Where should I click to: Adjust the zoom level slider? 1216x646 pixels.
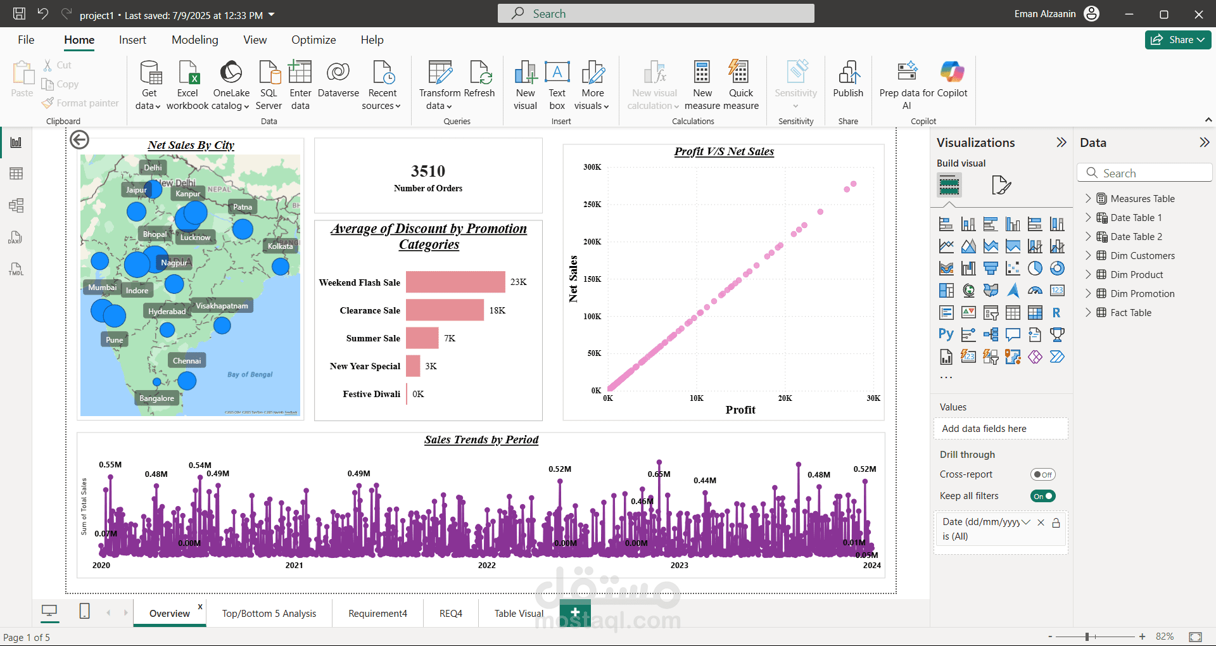[x=1087, y=636]
